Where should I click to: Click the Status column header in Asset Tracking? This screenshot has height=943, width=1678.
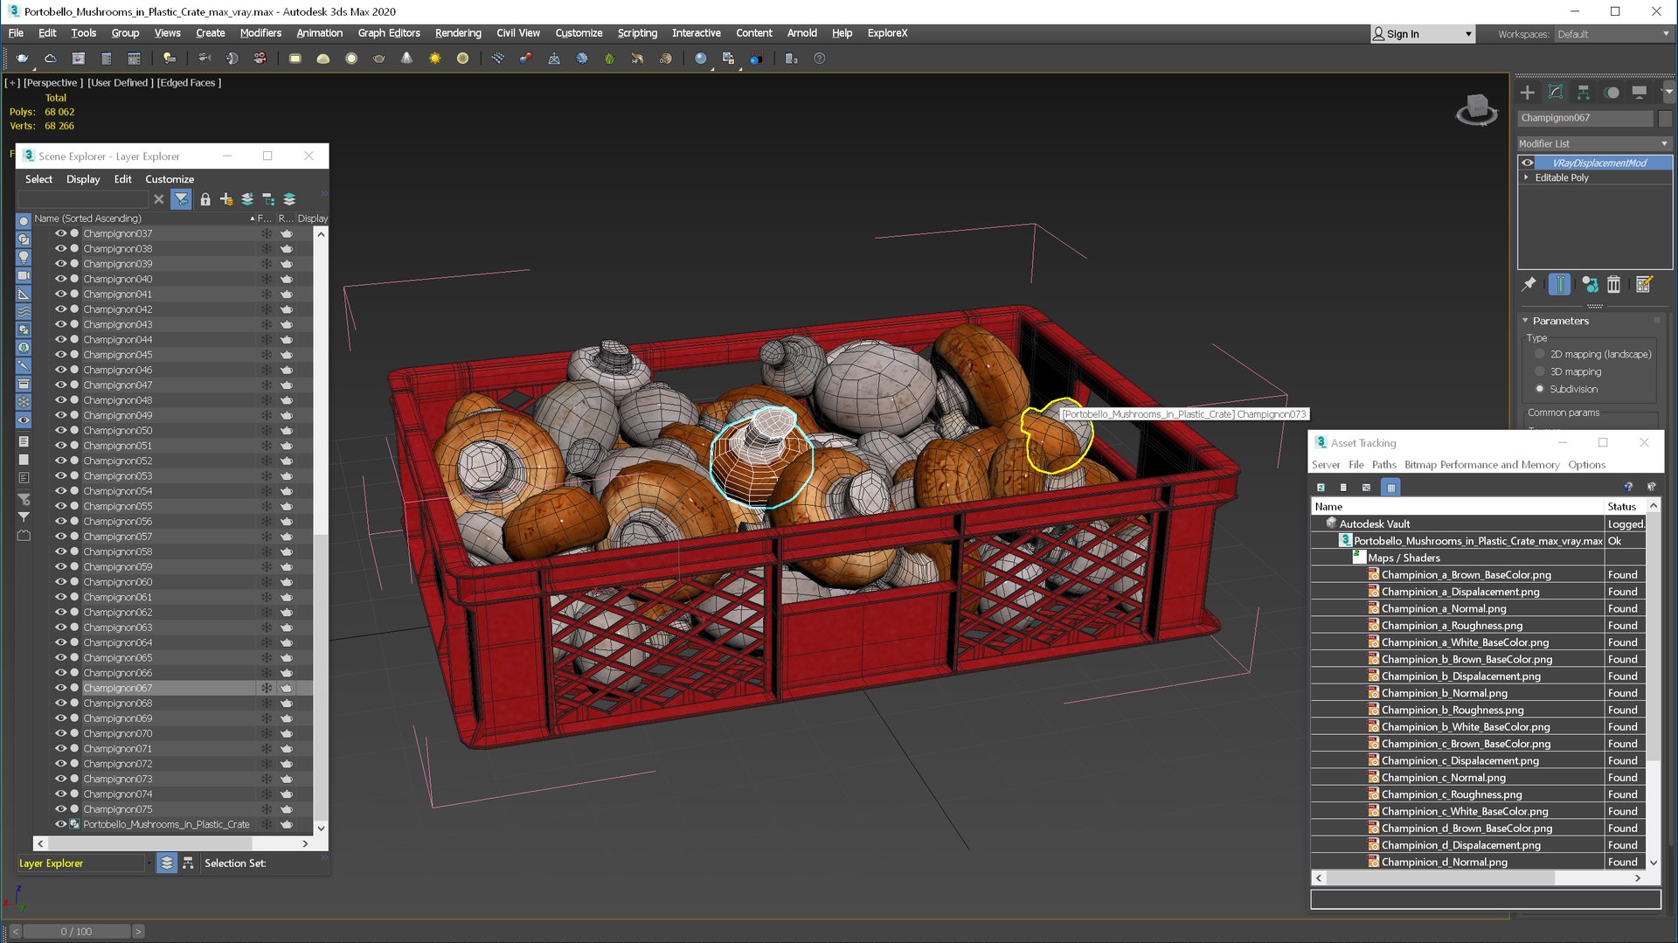[x=1626, y=506]
